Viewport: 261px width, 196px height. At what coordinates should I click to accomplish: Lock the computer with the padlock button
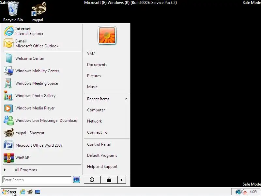click(x=109, y=180)
